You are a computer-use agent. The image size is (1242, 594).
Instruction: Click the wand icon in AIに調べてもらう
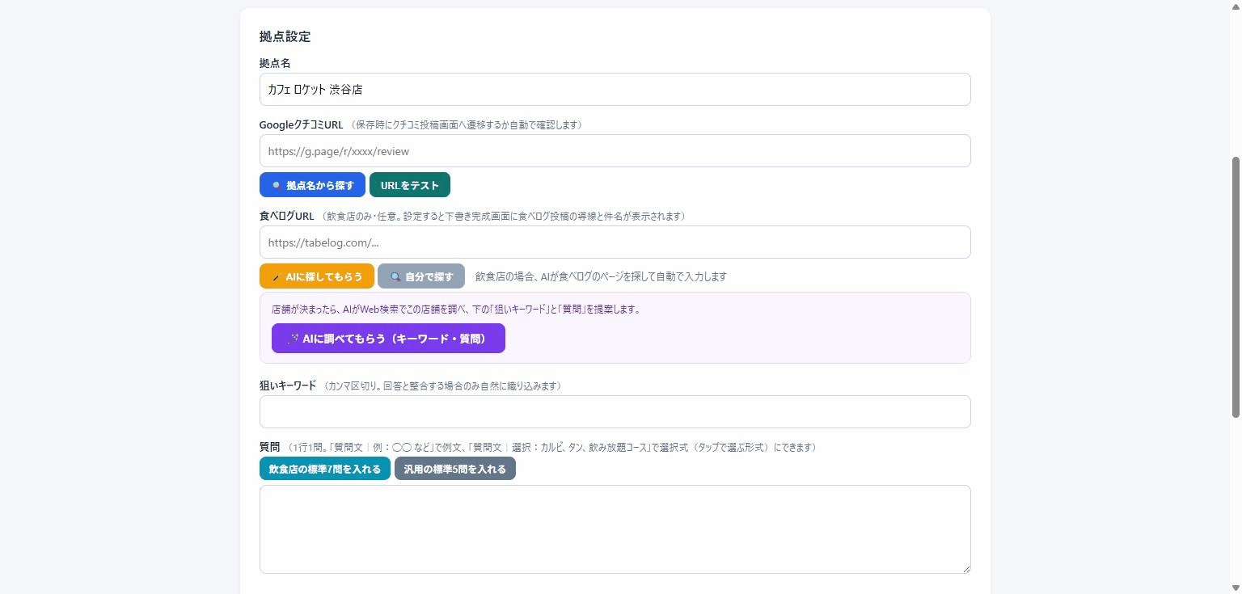click(x=294, y=339)
